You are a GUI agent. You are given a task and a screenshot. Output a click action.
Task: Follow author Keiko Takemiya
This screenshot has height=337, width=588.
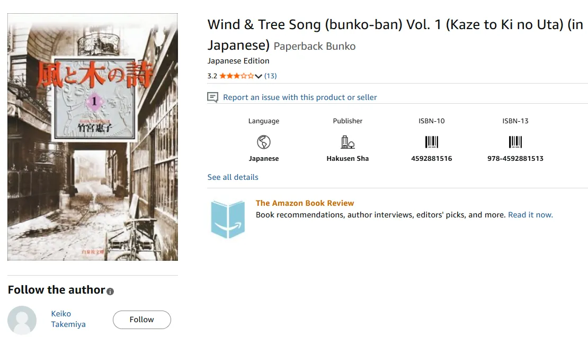141,320
